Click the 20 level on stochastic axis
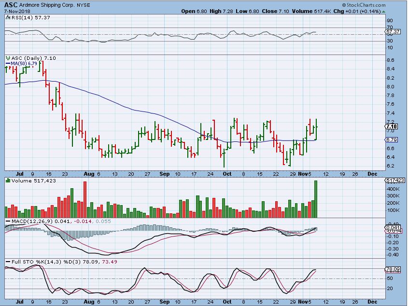The image size is (408, 306). pyautogui.click(x=390, y=289)
